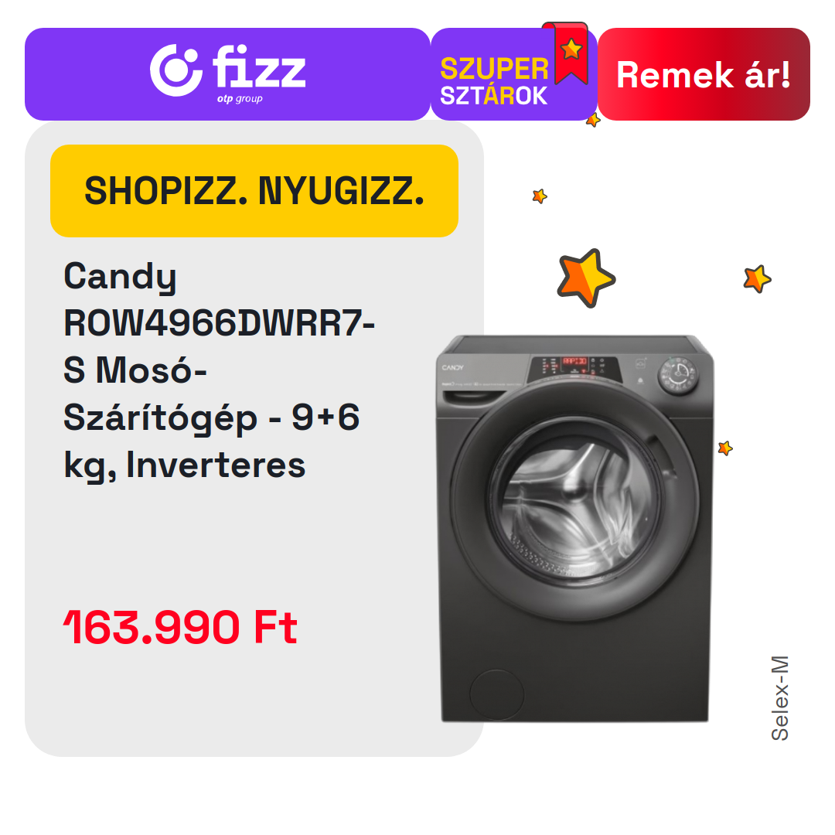This screenshot has height=835, width=835.
Task: Open the Candy ROW4966DWRR7-S product title
Action: (x=219, y=370)
